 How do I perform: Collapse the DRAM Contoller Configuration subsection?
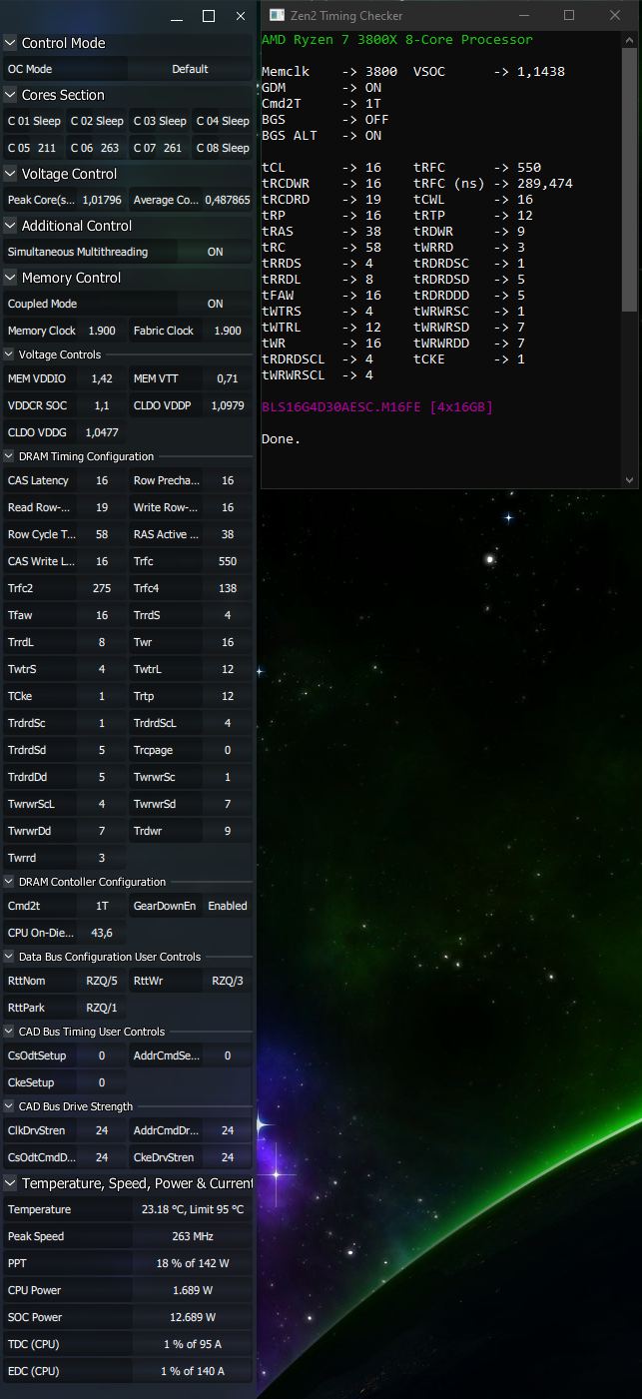click(x=9, y=882)
